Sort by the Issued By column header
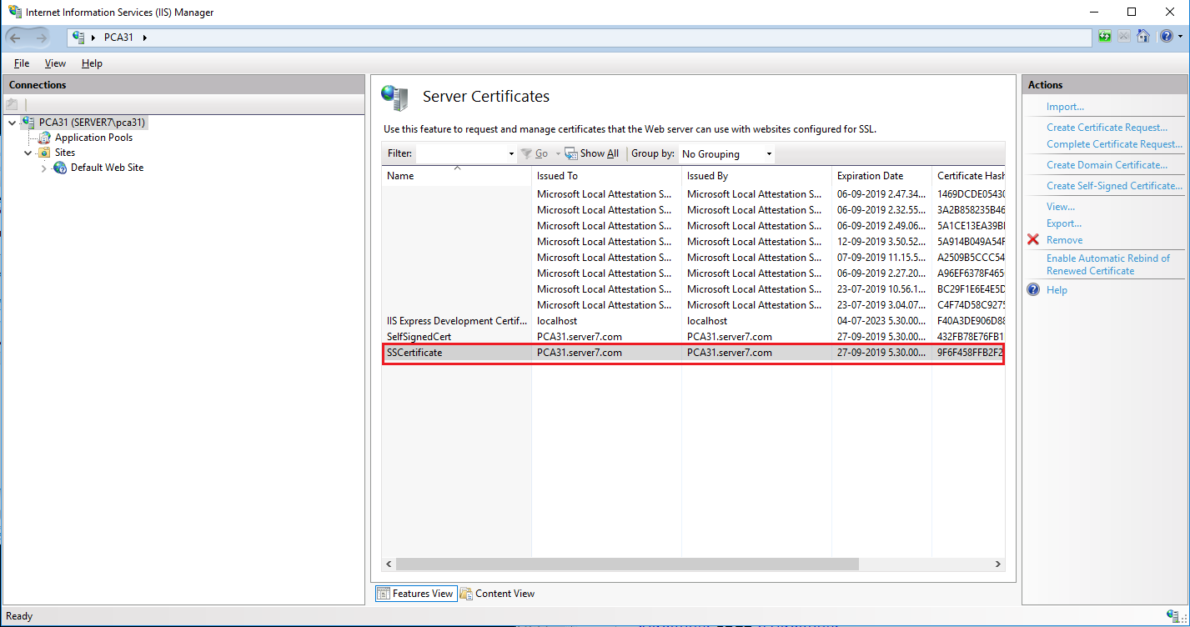This screenshot has height=627, width=1190. pos(756,176)
